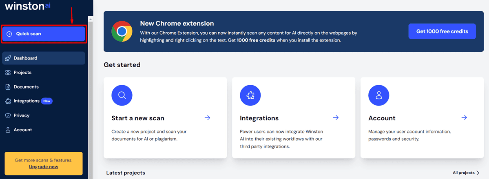This screenshot has width=489, height=179.
Task: Click the sidebar scrollbar up arrow
Action: [x=91, y=19]
